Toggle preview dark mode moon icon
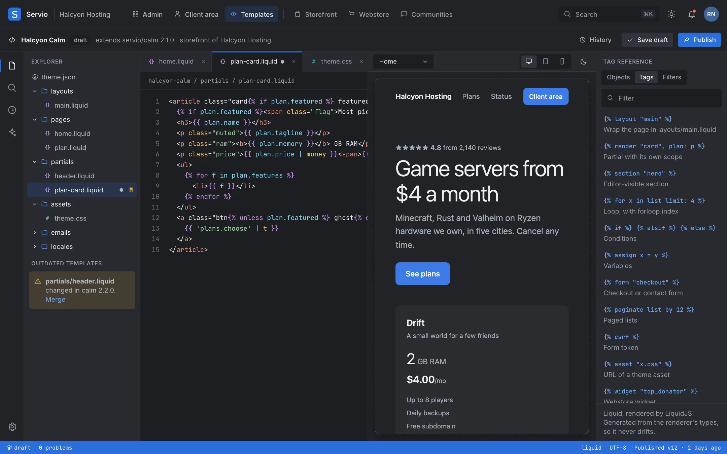 tap(584, 62)
